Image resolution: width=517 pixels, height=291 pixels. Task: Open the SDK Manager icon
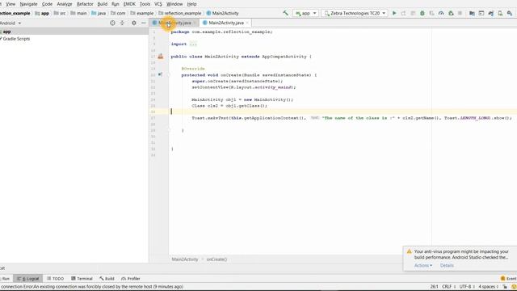click(510, 13)
